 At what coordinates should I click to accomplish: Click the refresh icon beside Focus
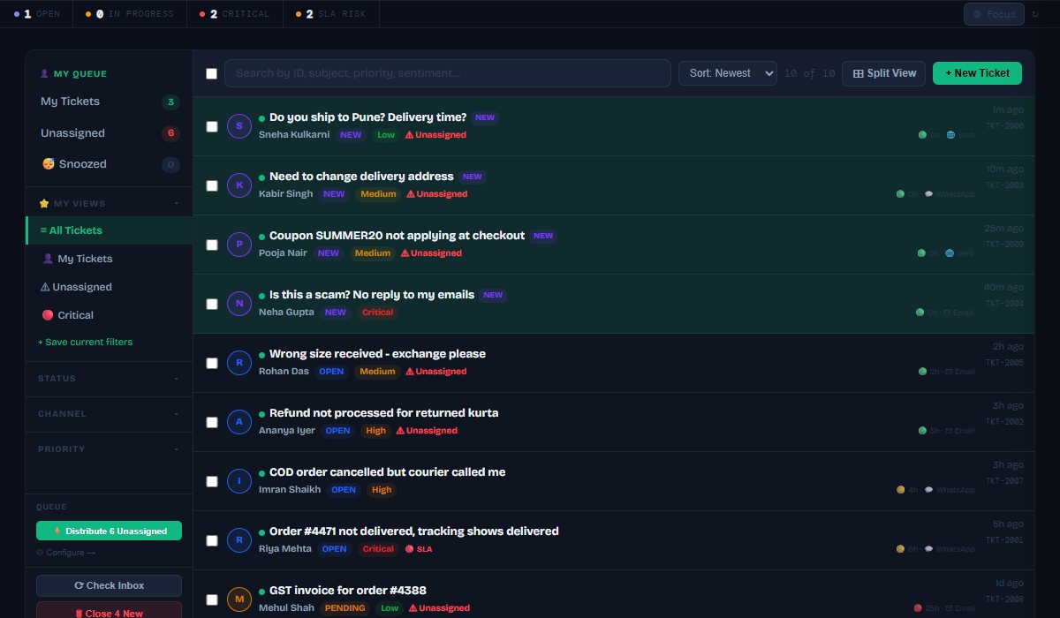1035,14
